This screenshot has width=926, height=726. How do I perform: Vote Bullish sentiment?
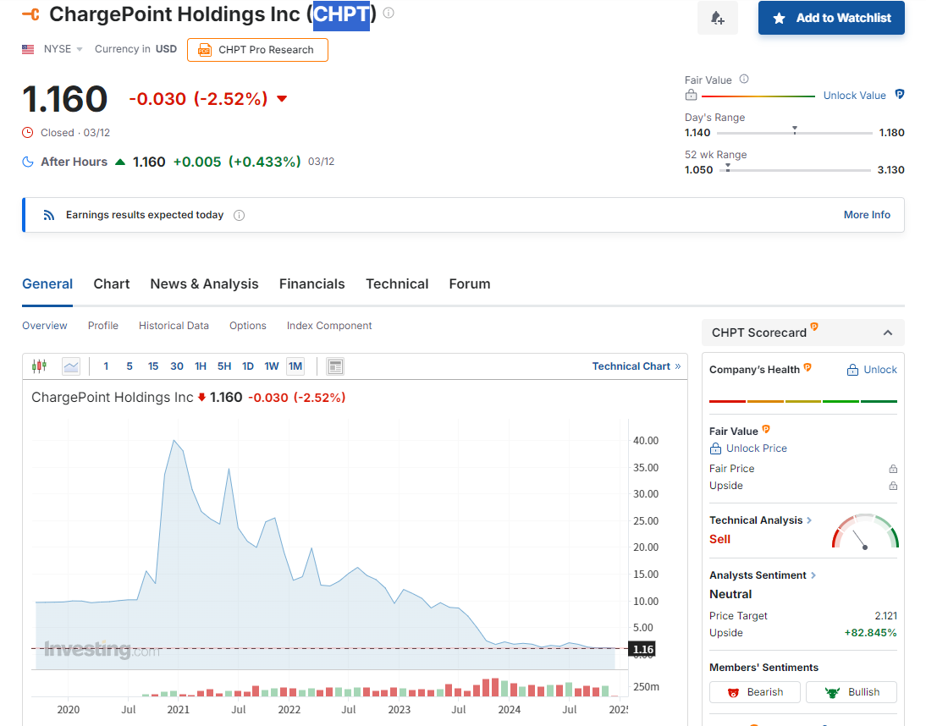(x=851, y=692)
